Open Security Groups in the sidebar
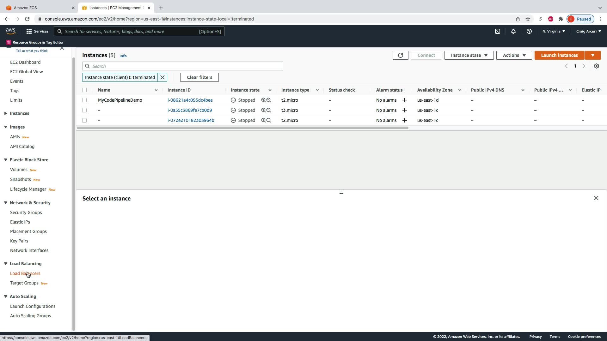This screenshot has height=341, width=607. pos(26,212)
